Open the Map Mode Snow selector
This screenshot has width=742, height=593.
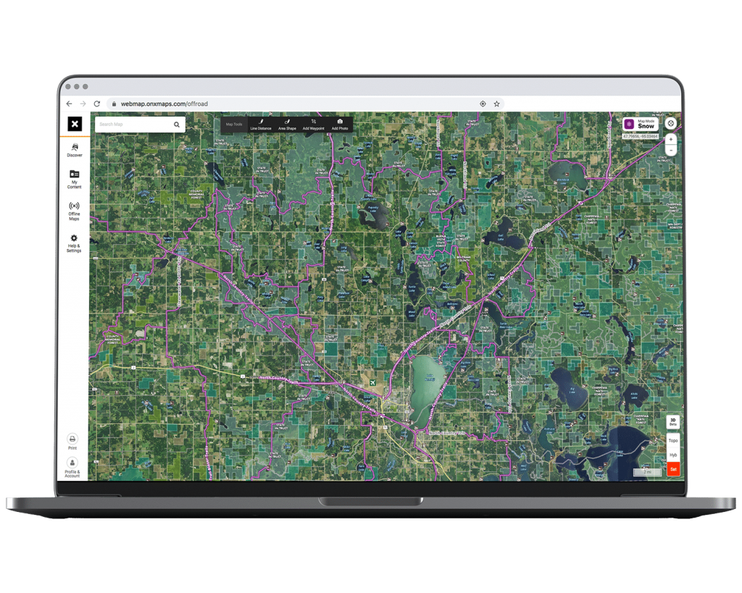tap(640, 124)
